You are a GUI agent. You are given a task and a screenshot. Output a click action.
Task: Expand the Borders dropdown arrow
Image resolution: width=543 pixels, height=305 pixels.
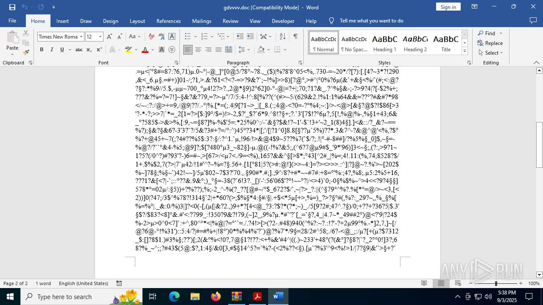click(285, 50)
